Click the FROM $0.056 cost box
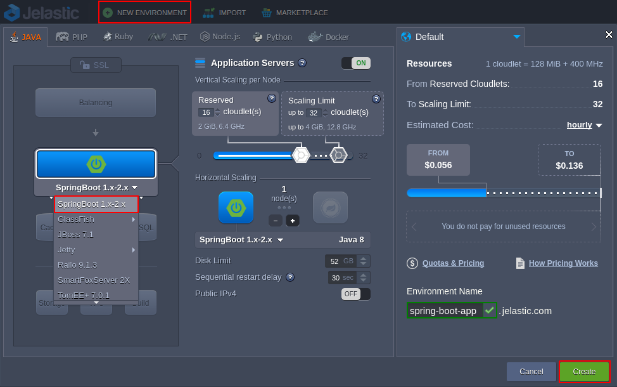The image size is (617, 387). click(x=438, y=160)
